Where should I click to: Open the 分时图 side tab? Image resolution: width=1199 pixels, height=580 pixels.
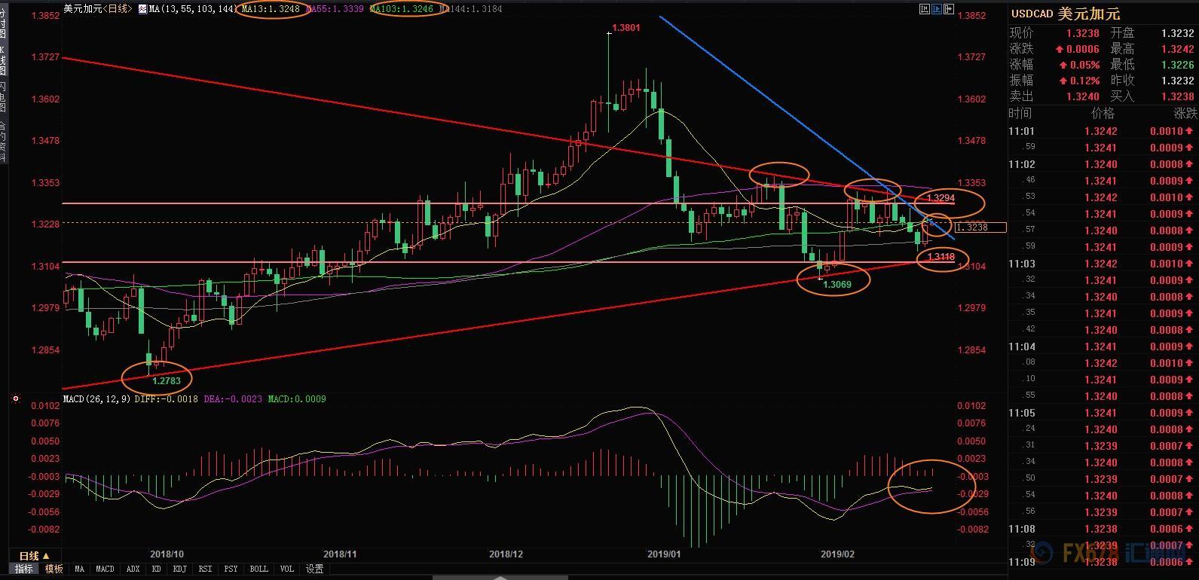click(3, 24)
